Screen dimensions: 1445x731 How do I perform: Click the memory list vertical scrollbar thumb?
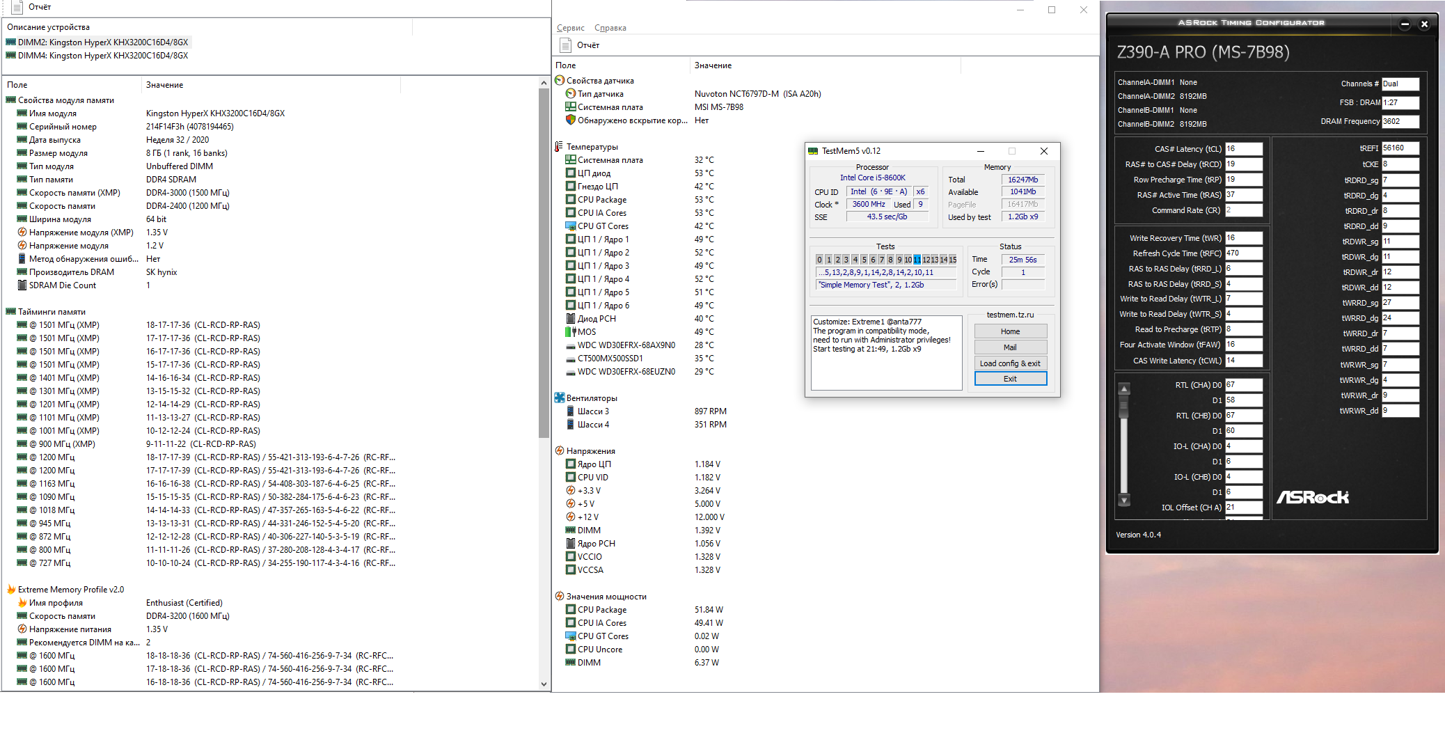(544, 263)
